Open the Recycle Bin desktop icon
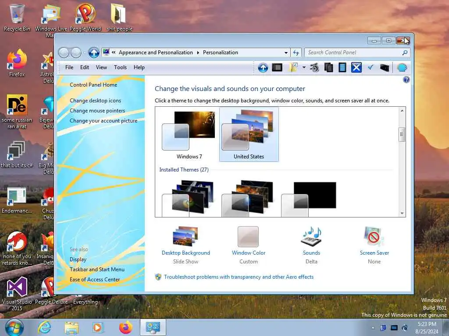The image size is (449, 336). (x=17, y=17)
